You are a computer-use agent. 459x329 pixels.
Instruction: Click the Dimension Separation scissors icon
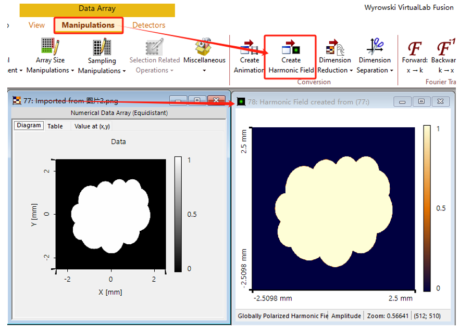pos(375,46)
